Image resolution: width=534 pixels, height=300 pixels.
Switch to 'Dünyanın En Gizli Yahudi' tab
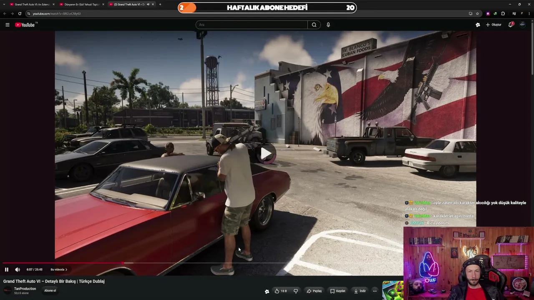coord(82,4)
